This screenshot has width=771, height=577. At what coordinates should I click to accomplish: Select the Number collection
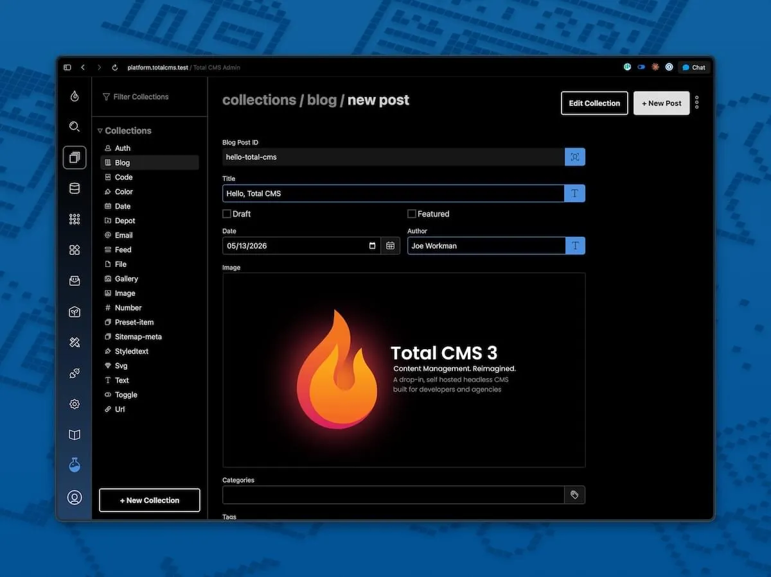coord(150,308)
